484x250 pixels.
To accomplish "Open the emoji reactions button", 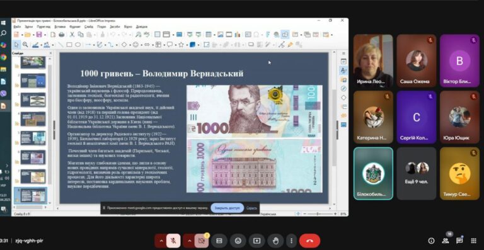I will click(238, 241).
